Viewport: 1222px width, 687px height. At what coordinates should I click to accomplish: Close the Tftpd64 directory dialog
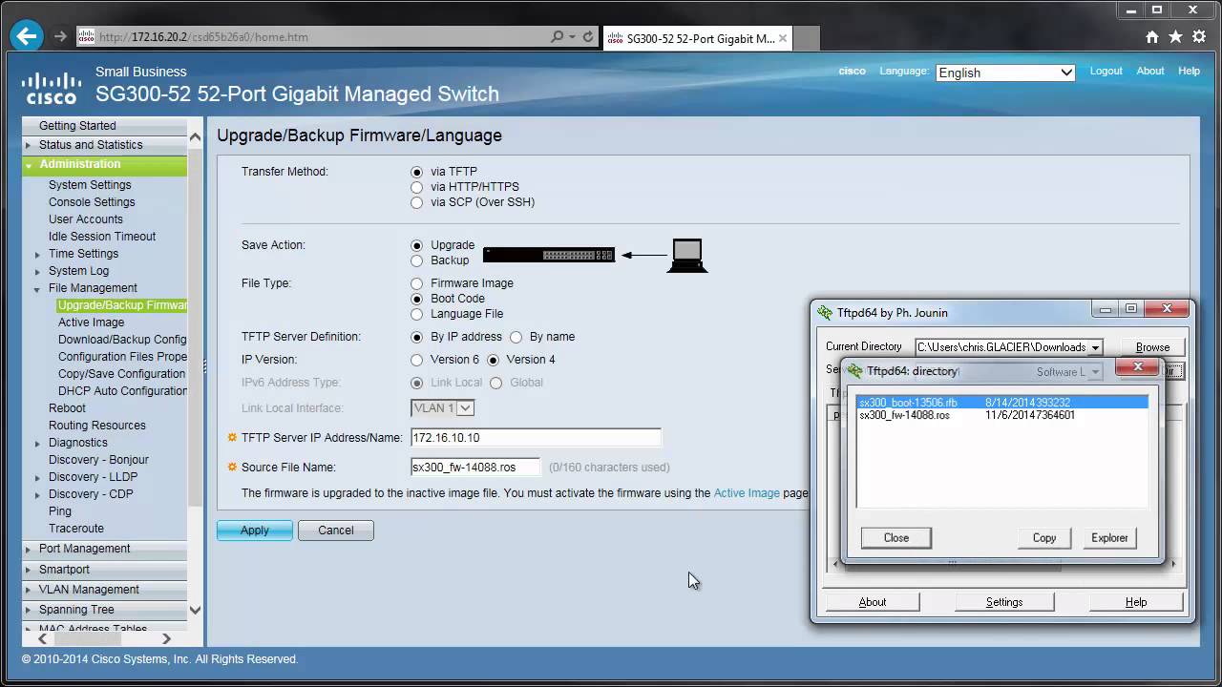pyautogui.click(x=1137, y=368)
